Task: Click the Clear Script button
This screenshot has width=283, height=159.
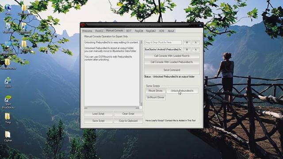Action: coord(128,114)
